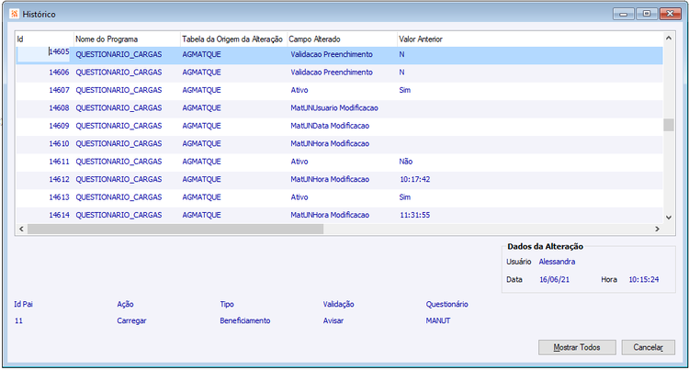Viewport: 689px width, 370px height.
Task: Click the vertical scrollbar down arrow
Action: (669, 218)
